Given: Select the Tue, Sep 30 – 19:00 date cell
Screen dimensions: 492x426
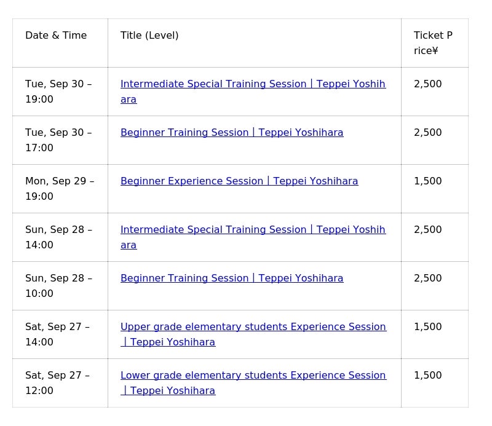Looking at the screenshot, I should (58, 92).
